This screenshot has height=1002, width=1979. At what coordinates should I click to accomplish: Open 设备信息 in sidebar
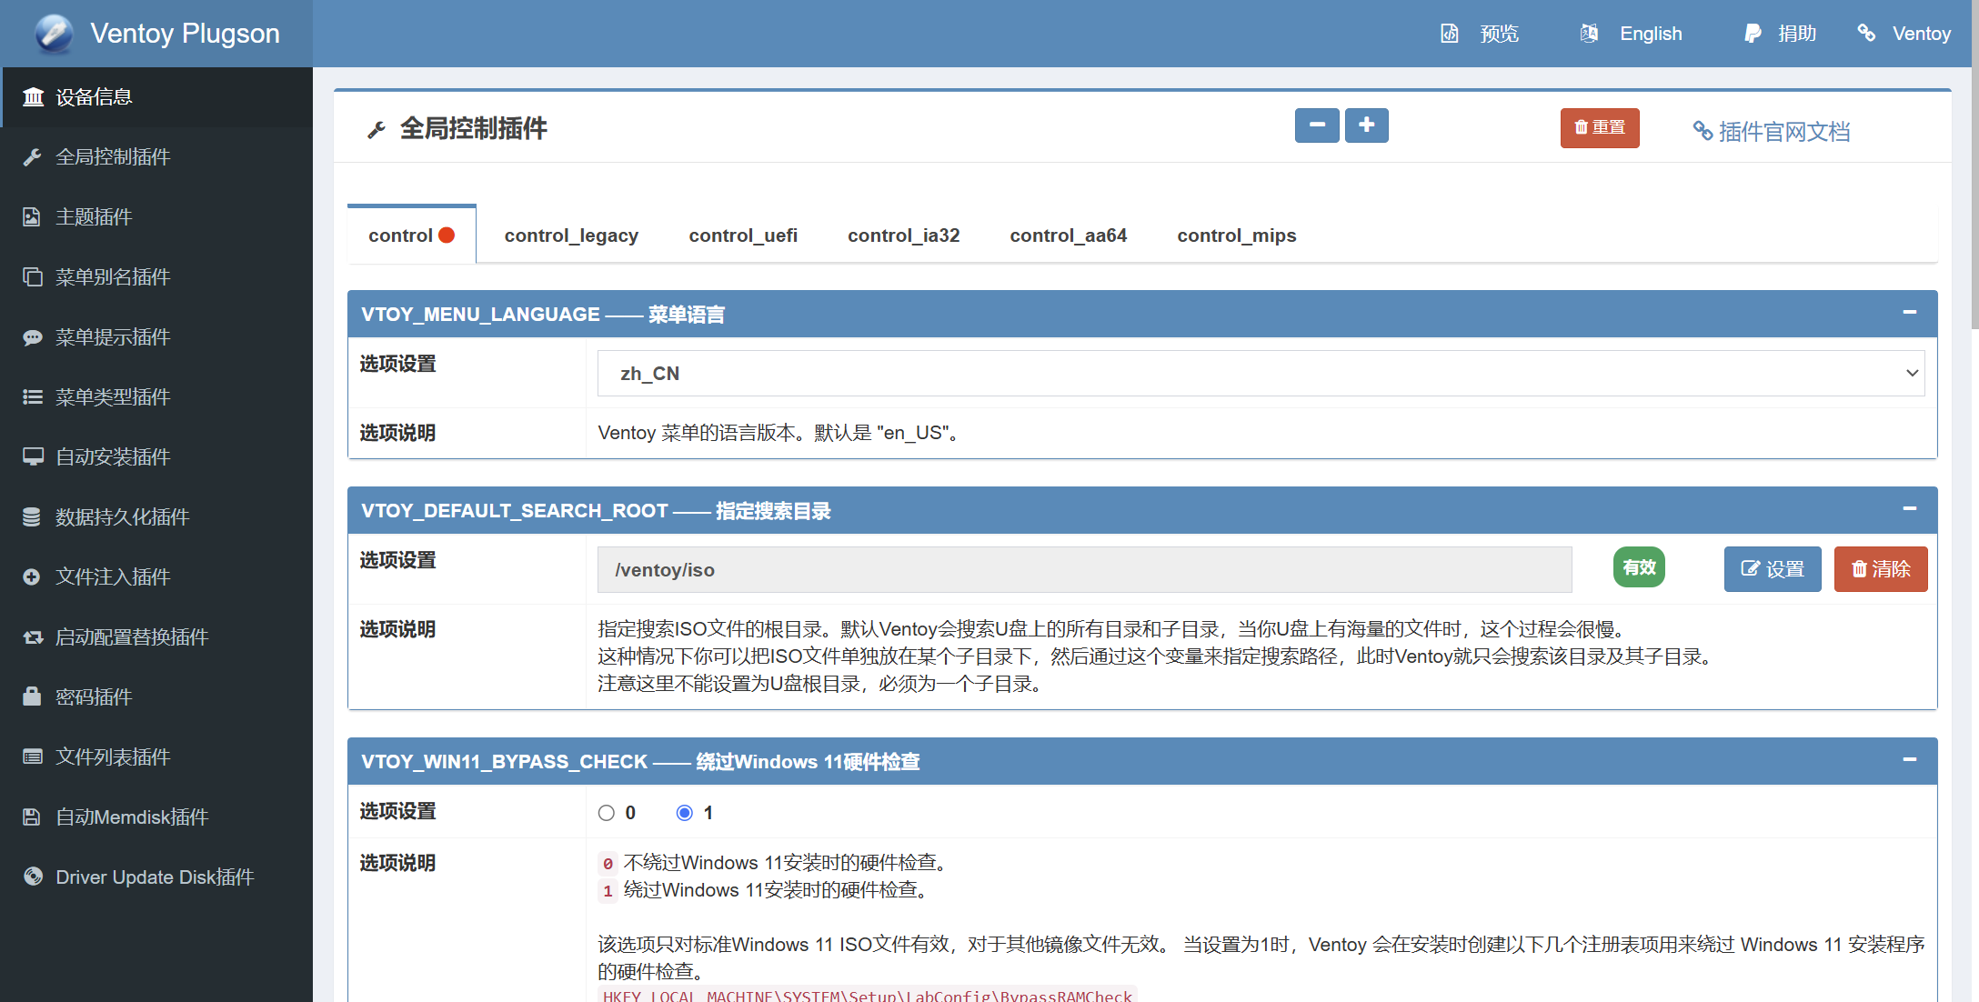coord(156,96)
